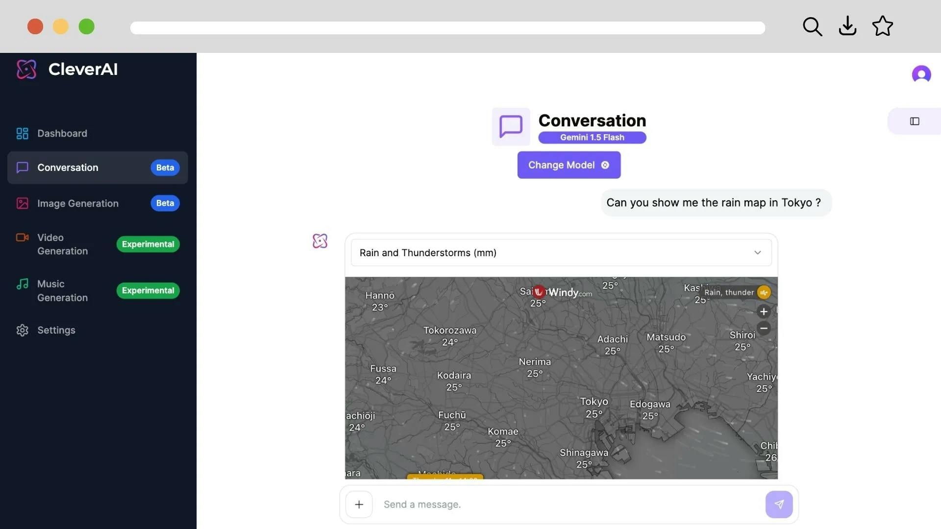Viewport: 941px width, 529px height.
Task: Click the Komae city label
Action: click(503, 432)
